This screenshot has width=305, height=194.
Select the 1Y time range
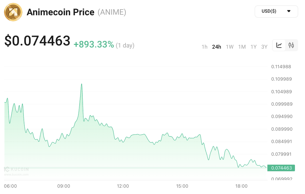(253, 47)
